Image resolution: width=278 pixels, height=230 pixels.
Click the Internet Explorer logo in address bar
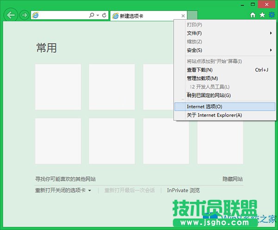coord(35,15)
